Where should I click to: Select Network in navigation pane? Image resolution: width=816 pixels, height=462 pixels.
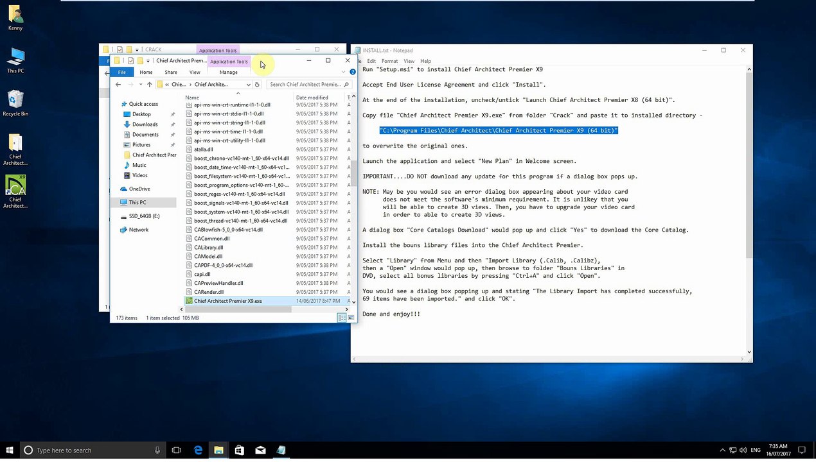138,230
